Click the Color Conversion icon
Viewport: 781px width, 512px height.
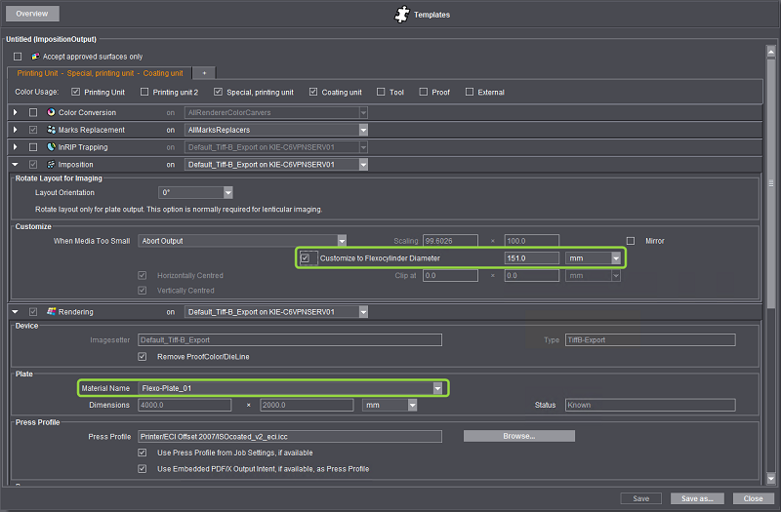coord(51,113)
